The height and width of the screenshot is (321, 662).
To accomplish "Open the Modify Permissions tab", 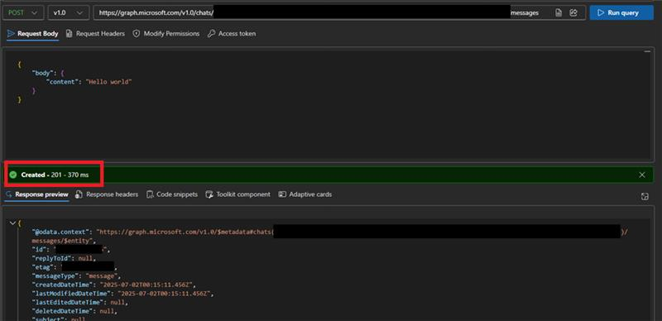I will click(166, 34).
